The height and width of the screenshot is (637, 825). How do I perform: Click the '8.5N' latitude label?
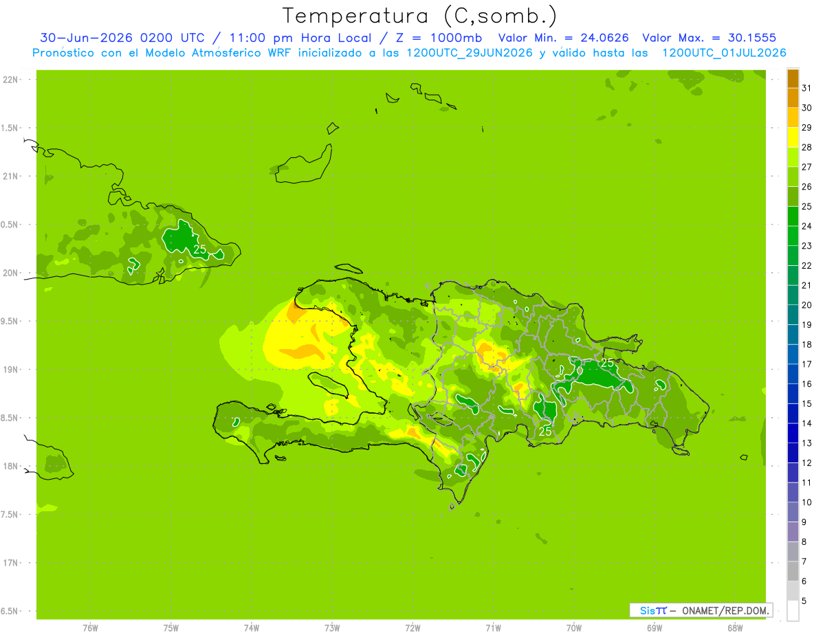pos(10,418)
